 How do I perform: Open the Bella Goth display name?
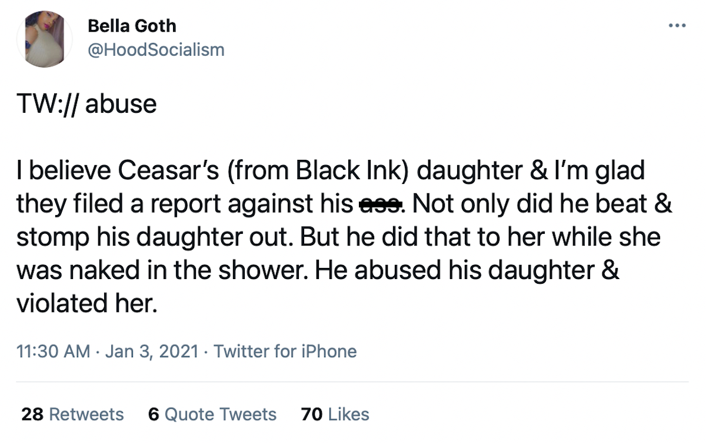(131, 26)
